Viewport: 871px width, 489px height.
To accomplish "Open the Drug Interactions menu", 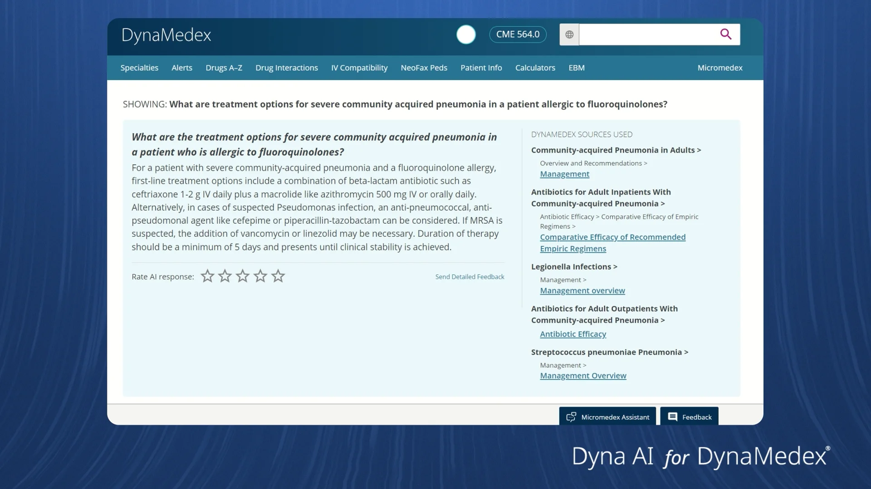I will tap(286, 67).
